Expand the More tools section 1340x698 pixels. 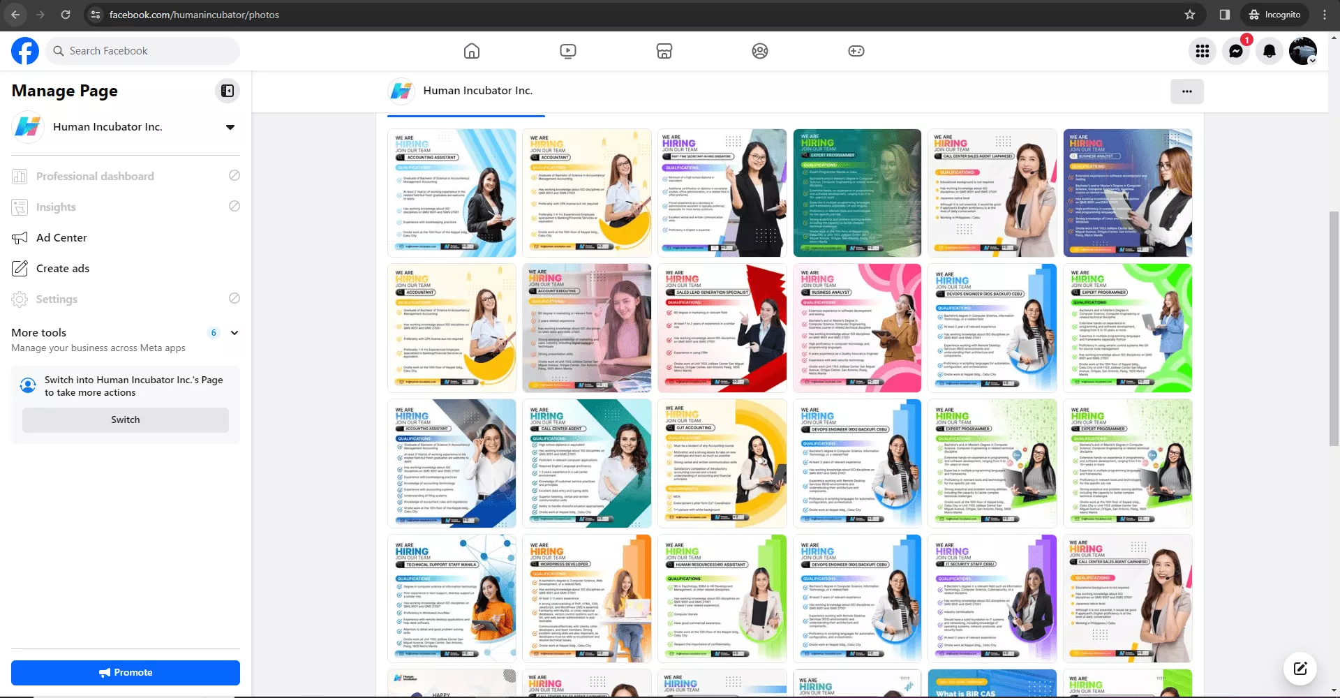pyautogui.click(x=234, y=333)
